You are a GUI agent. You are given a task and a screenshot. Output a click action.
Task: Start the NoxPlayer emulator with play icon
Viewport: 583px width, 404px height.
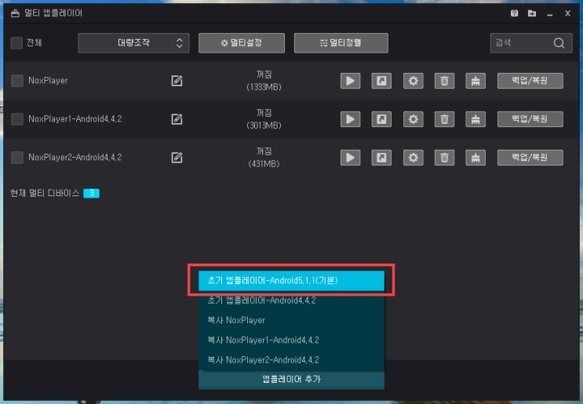coord(350,81)
